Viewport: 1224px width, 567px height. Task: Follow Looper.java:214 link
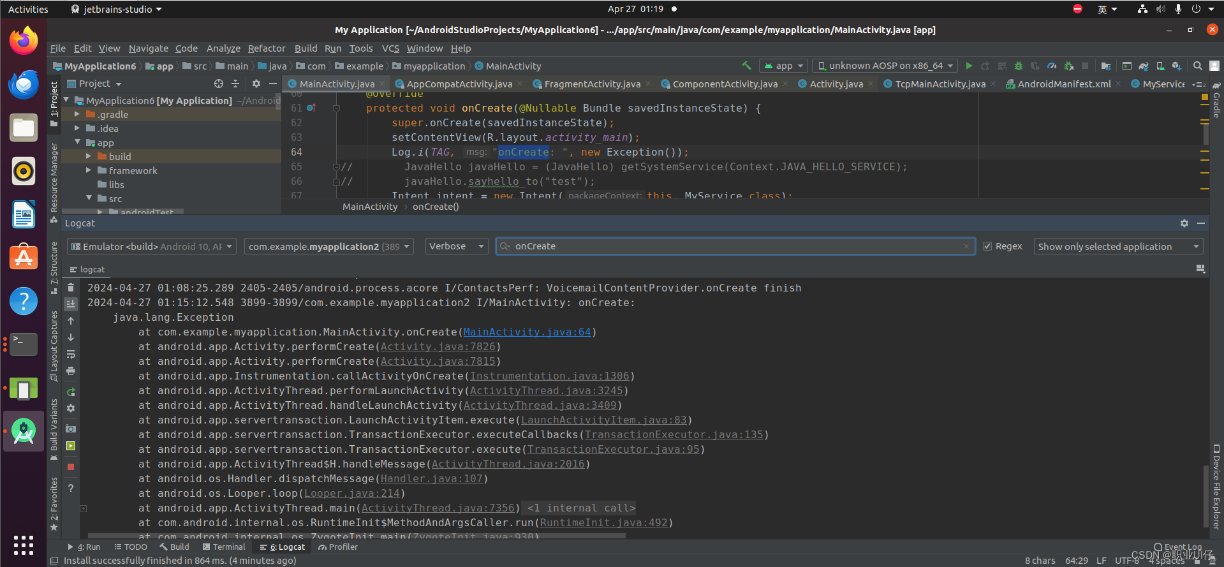tap(351, 494)
